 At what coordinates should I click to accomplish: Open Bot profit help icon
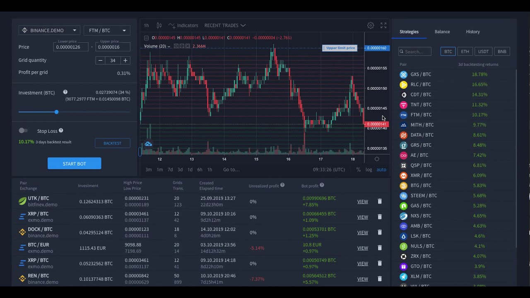coord(322,185)
